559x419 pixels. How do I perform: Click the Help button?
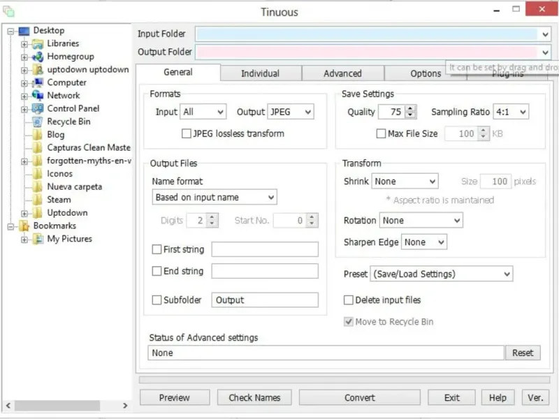(498, 397)
